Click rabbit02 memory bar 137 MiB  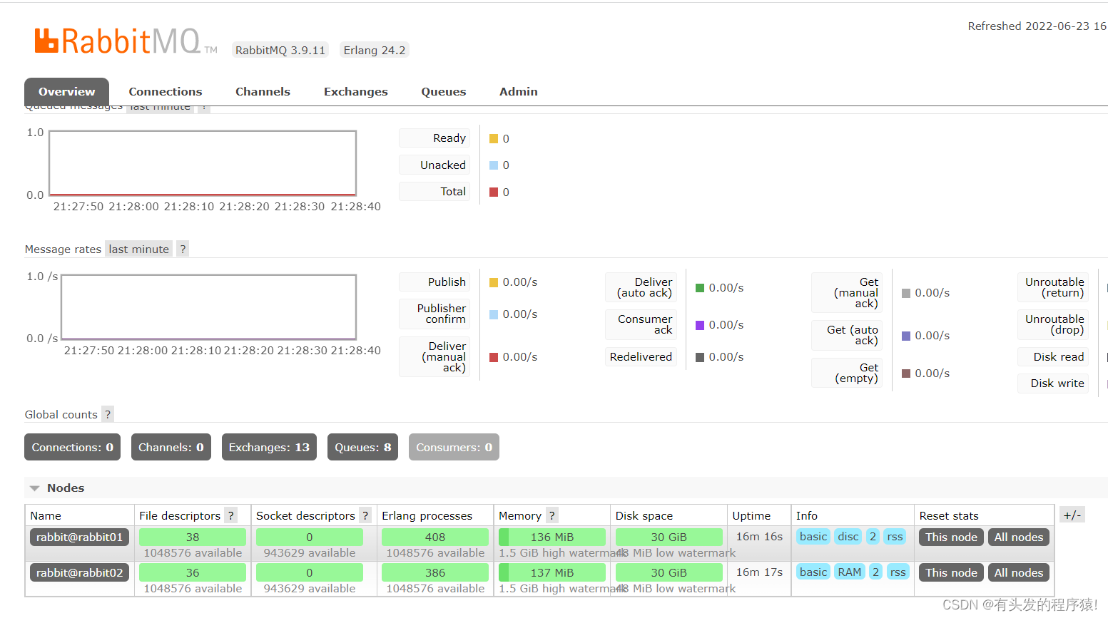(x=552, y=572)
